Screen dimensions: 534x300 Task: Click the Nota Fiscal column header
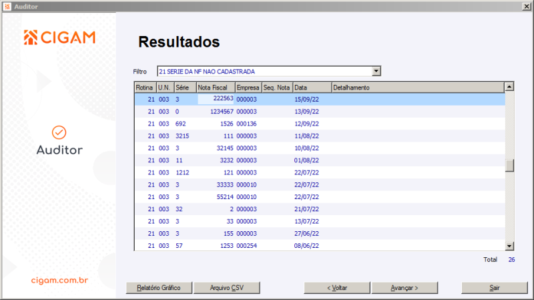[216, 88]
